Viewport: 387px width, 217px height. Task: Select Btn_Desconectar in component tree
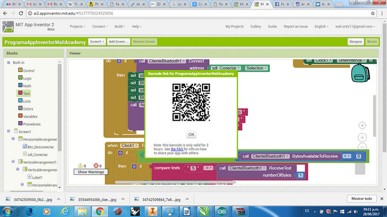(38, 147)
